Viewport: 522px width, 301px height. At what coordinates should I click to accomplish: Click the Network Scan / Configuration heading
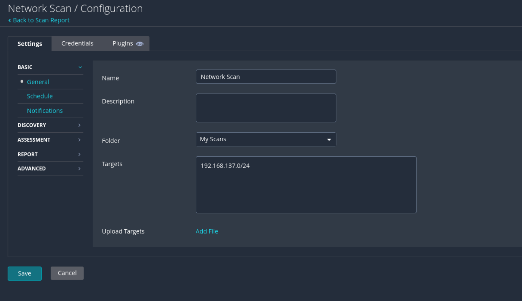coord(75,8)
